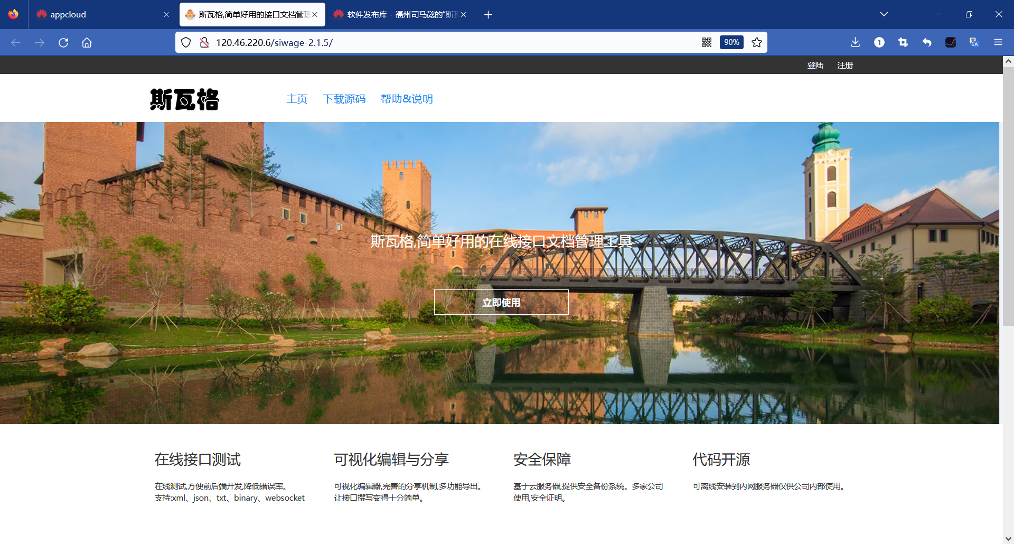
Task: Take a screenshot with the crop extension icon
Action: pyautogui.click(x=903, y=42)
